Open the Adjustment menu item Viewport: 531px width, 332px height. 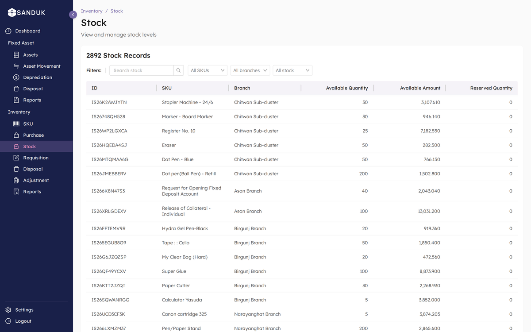[36, 180]
